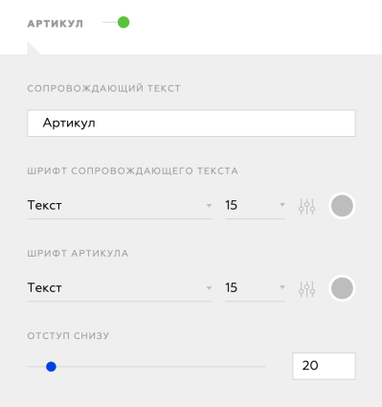Disable the green Артикул toggle switch

point(117,23)
